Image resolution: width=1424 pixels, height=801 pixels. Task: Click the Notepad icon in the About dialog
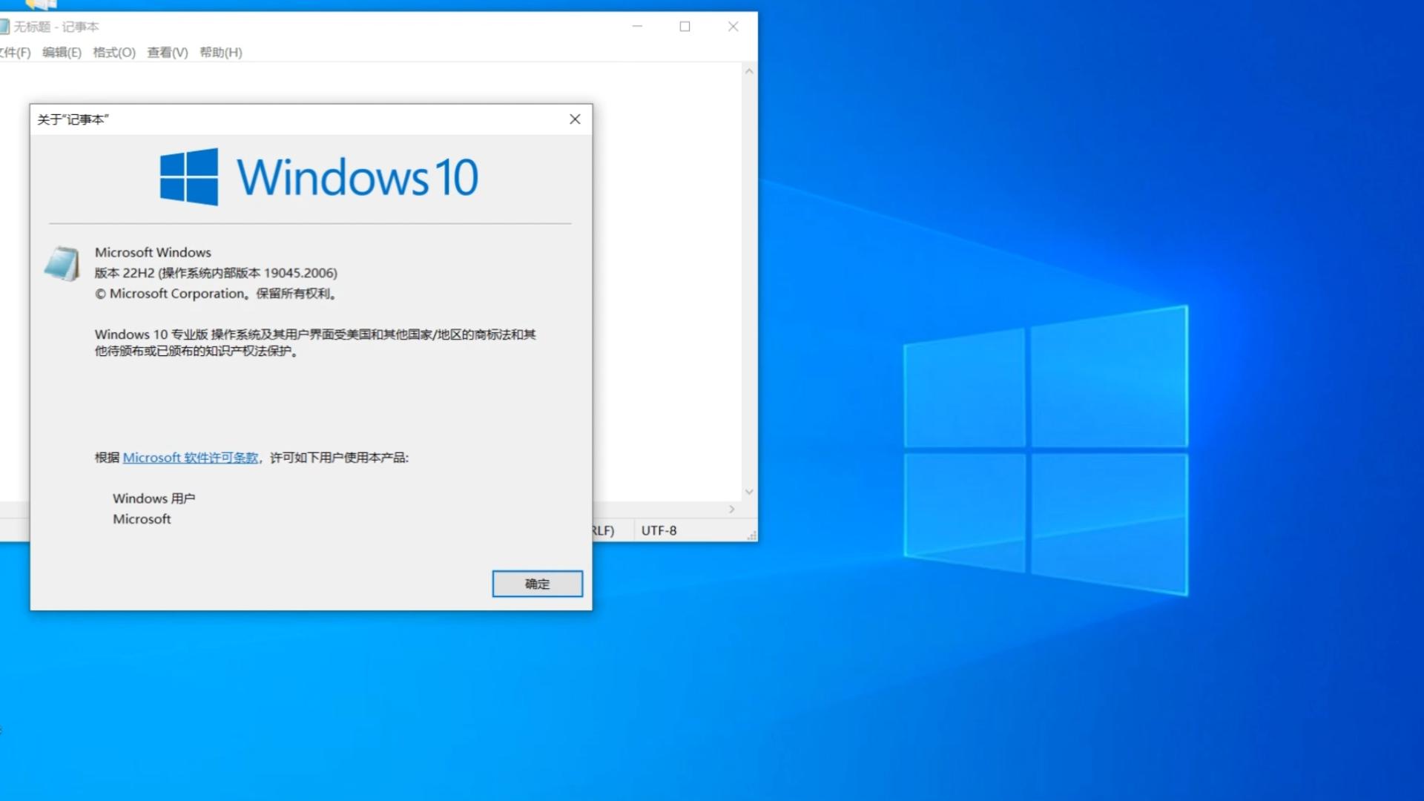tap(62, 264)
